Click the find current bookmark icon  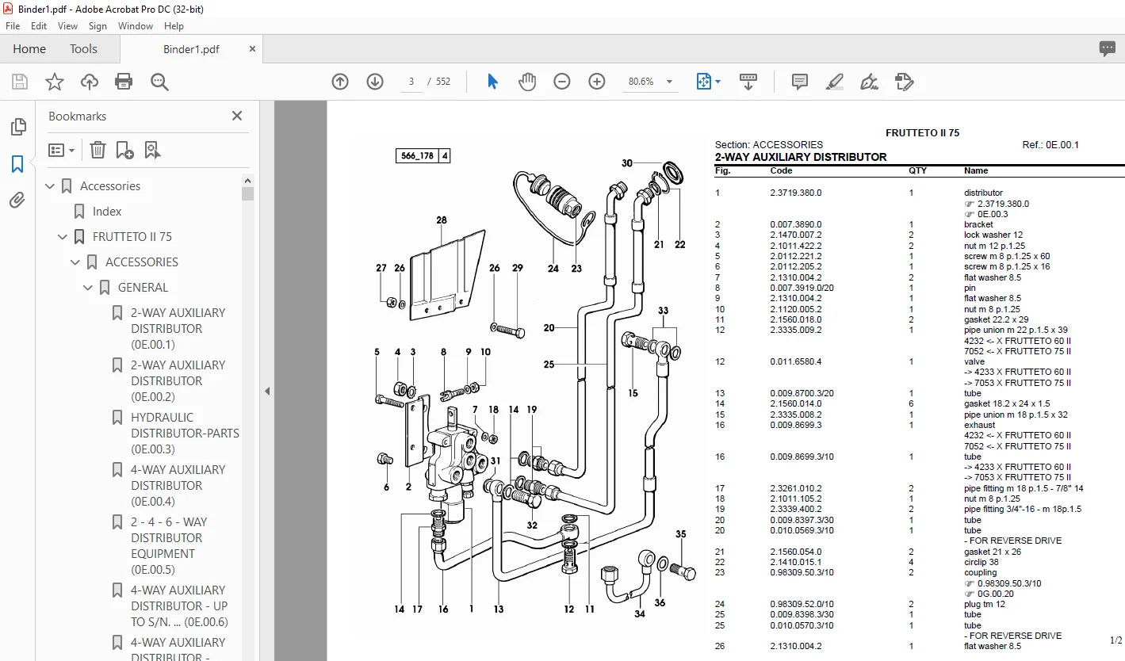click(x=152, y=150)
